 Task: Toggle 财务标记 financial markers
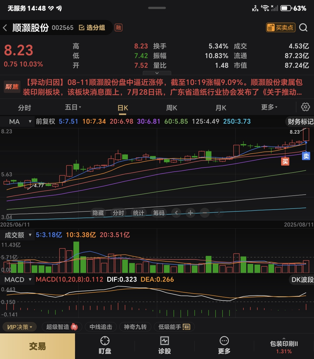point(300,122)
